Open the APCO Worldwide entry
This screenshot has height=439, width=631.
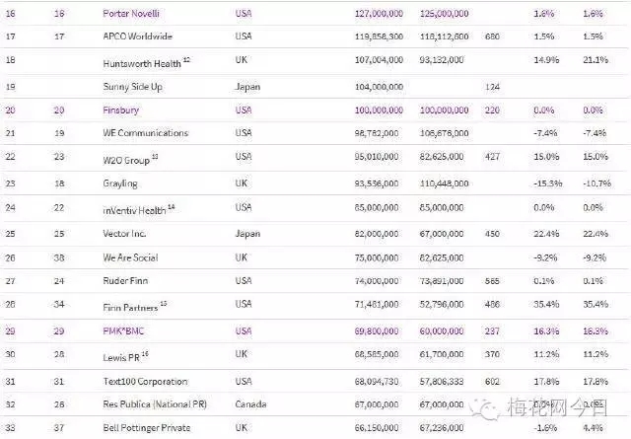click(136, 36)
